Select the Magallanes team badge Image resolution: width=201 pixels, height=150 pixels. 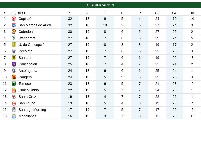(14, 116)
